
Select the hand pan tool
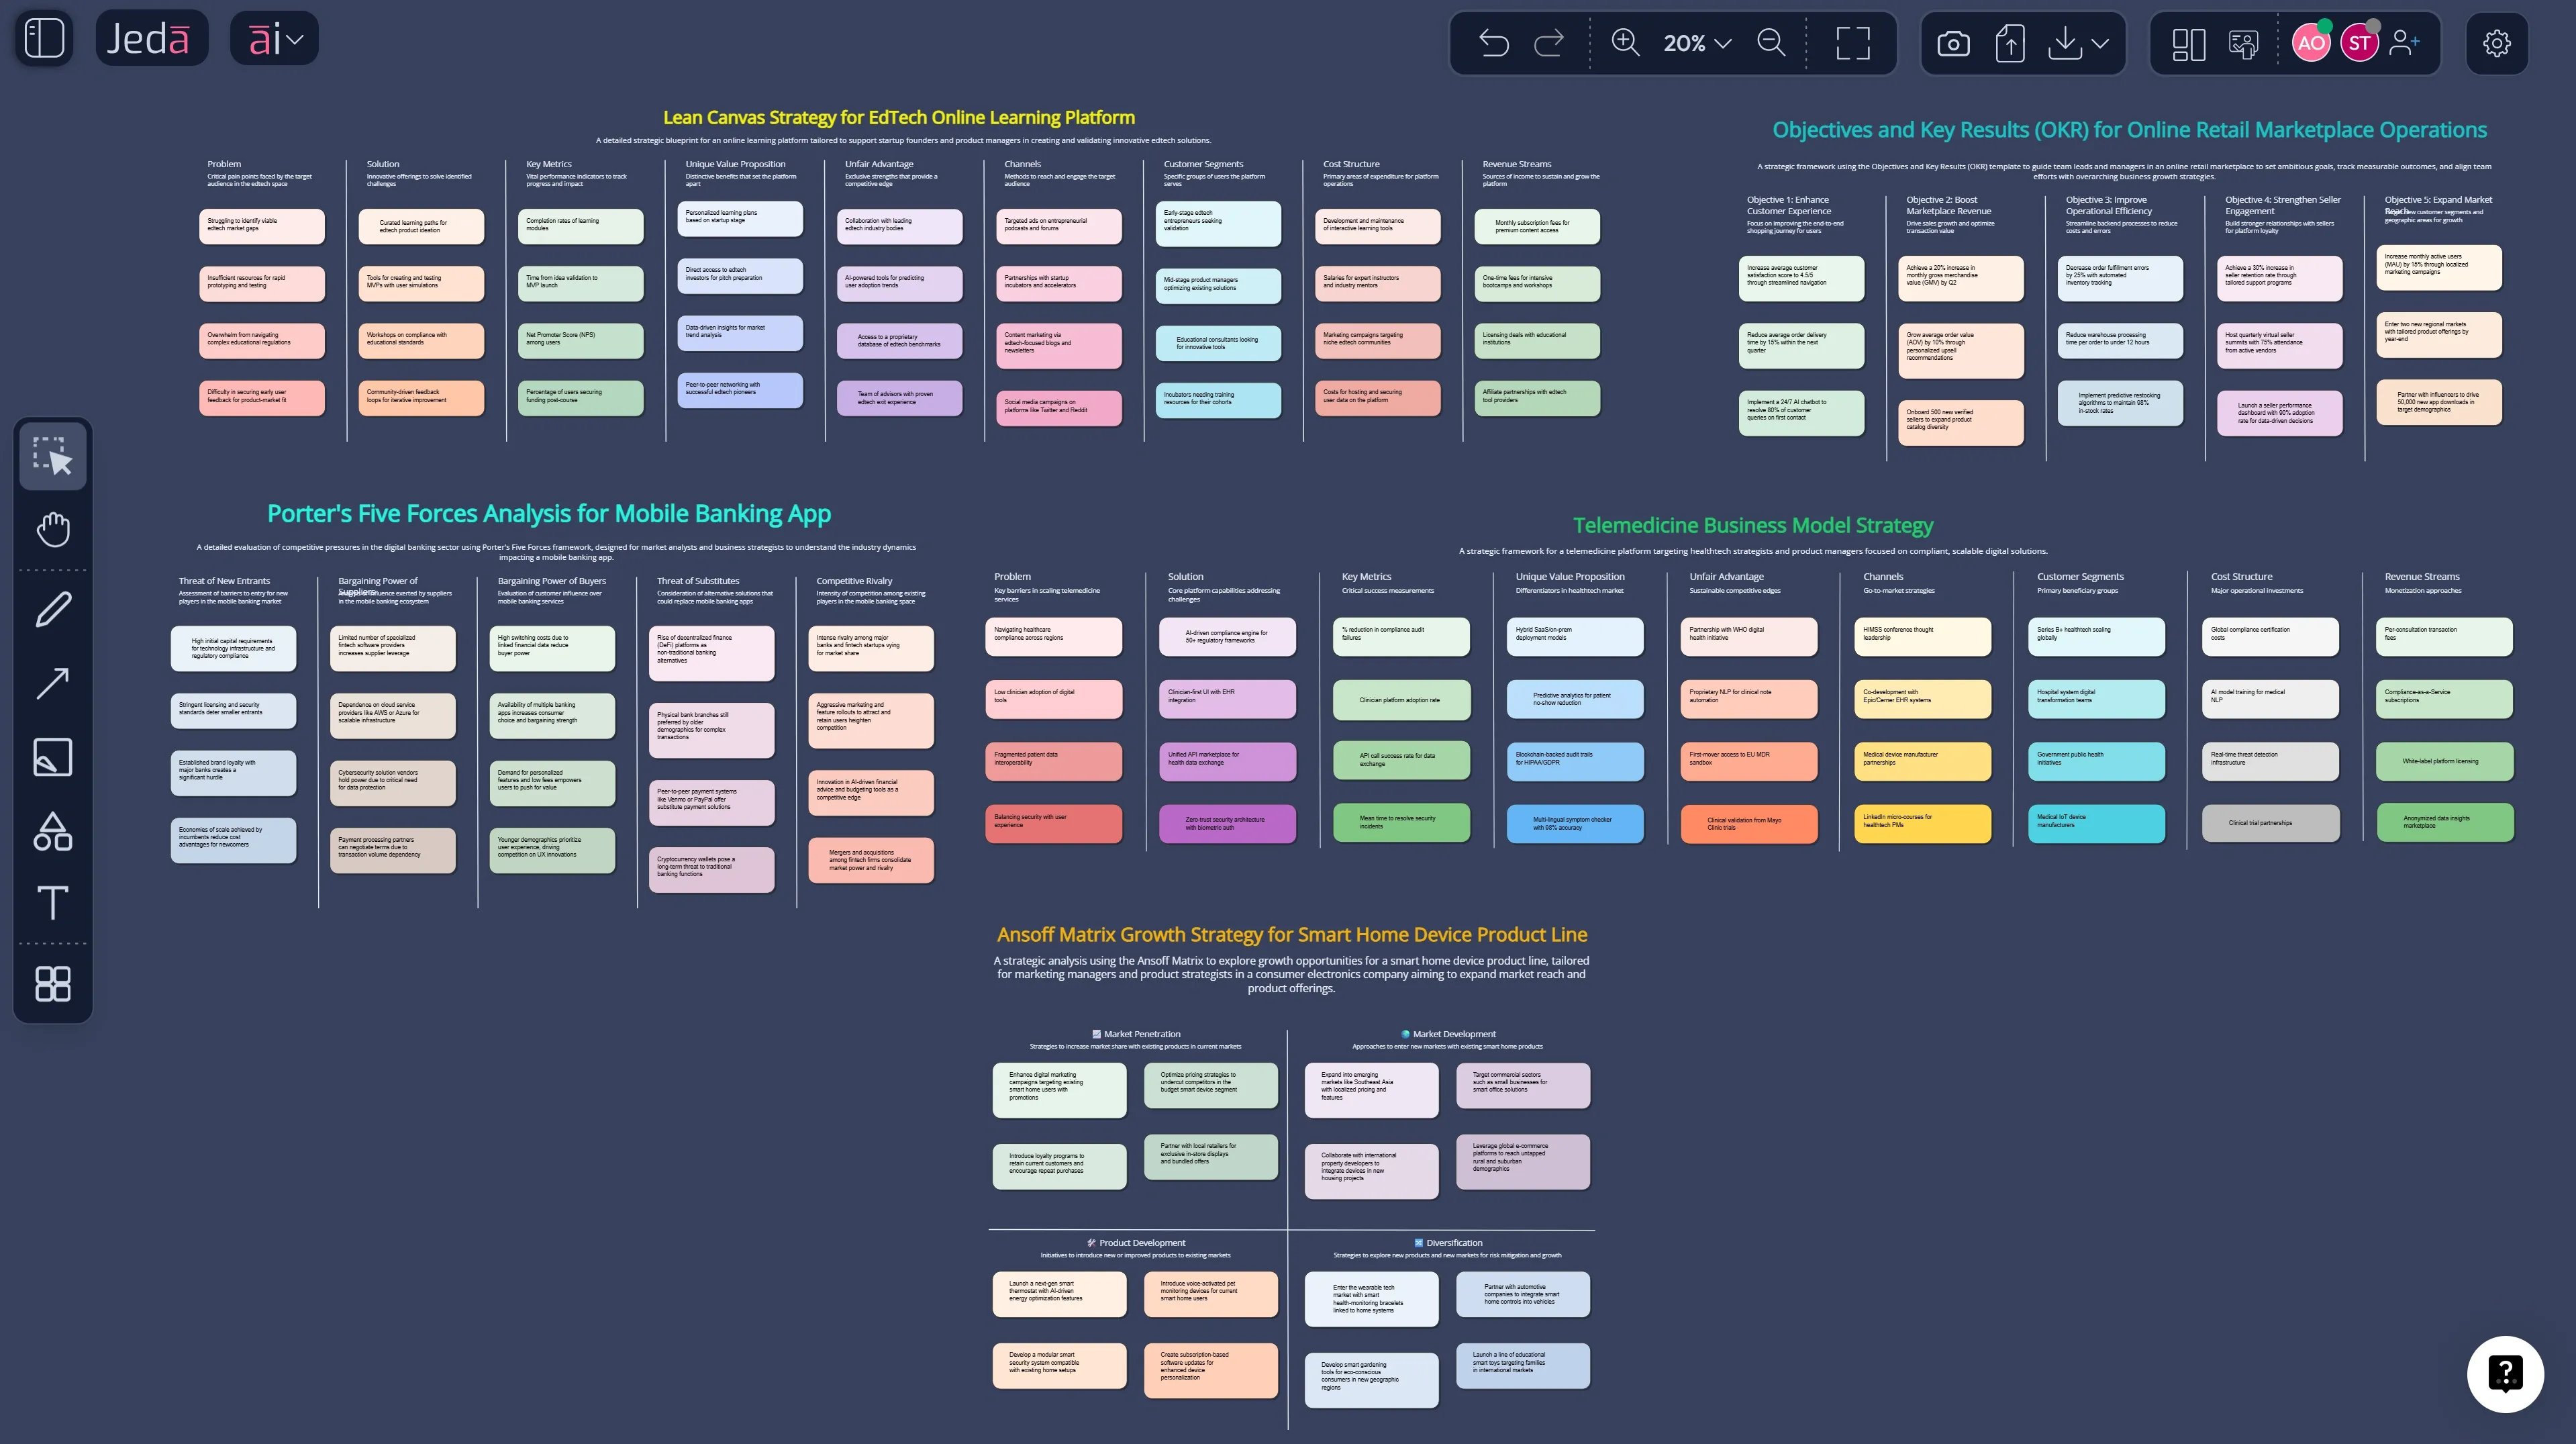pos(53,529)
